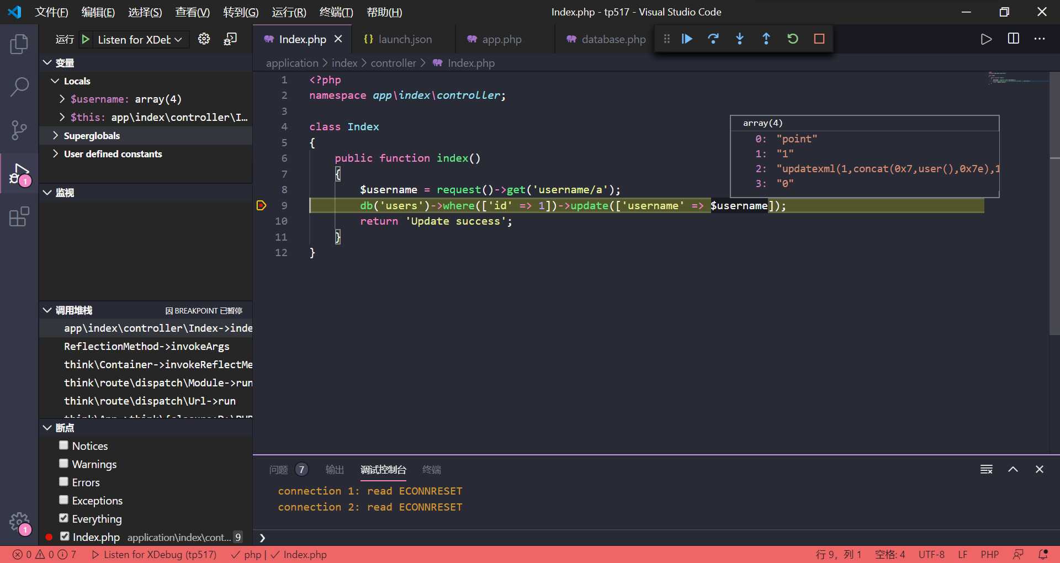This screenshot has width=1060, height=563.
Task: Continue debugging execution
Action: coord(687,39)
